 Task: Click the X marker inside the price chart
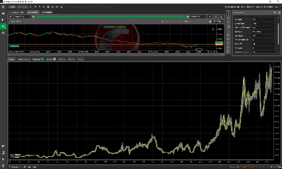213,29
